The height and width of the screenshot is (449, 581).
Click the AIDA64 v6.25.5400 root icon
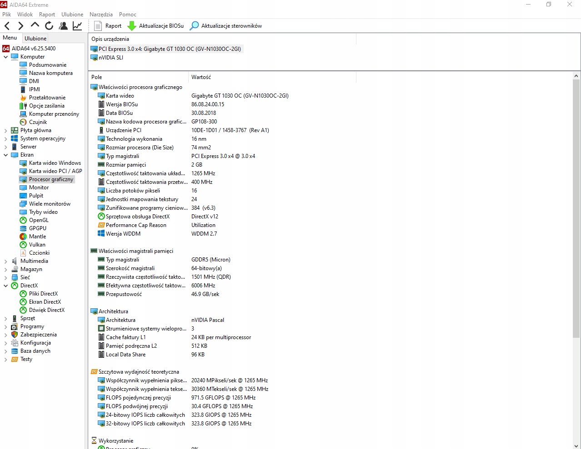coord(6,49)
